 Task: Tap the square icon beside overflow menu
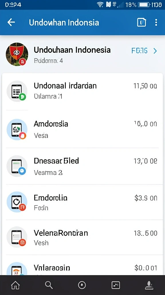tap(142, 22)
